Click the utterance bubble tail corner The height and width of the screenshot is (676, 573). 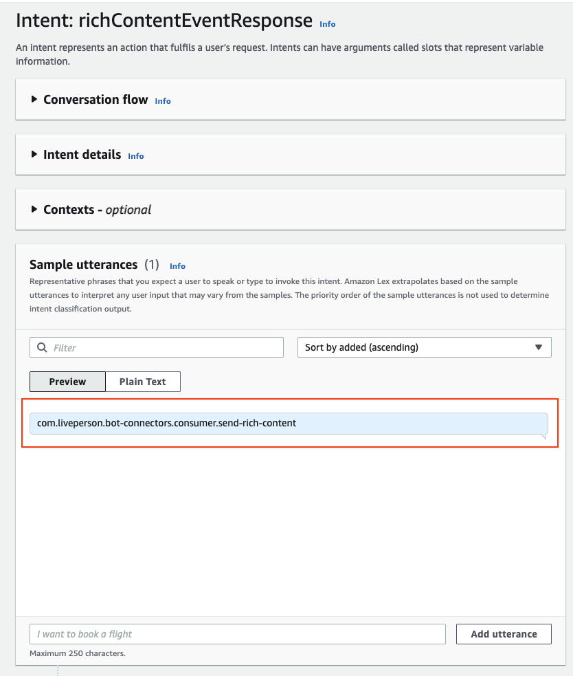[544, 436]
